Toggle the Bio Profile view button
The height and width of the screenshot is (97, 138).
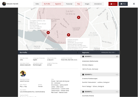click(x=47, y=4)
